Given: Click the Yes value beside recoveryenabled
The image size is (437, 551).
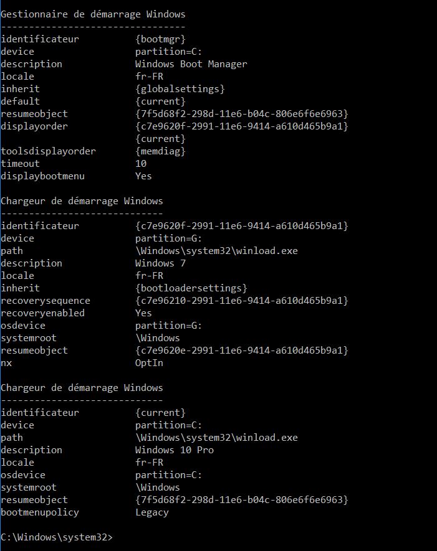Looking at the screenshot, I should coord(143,313).
